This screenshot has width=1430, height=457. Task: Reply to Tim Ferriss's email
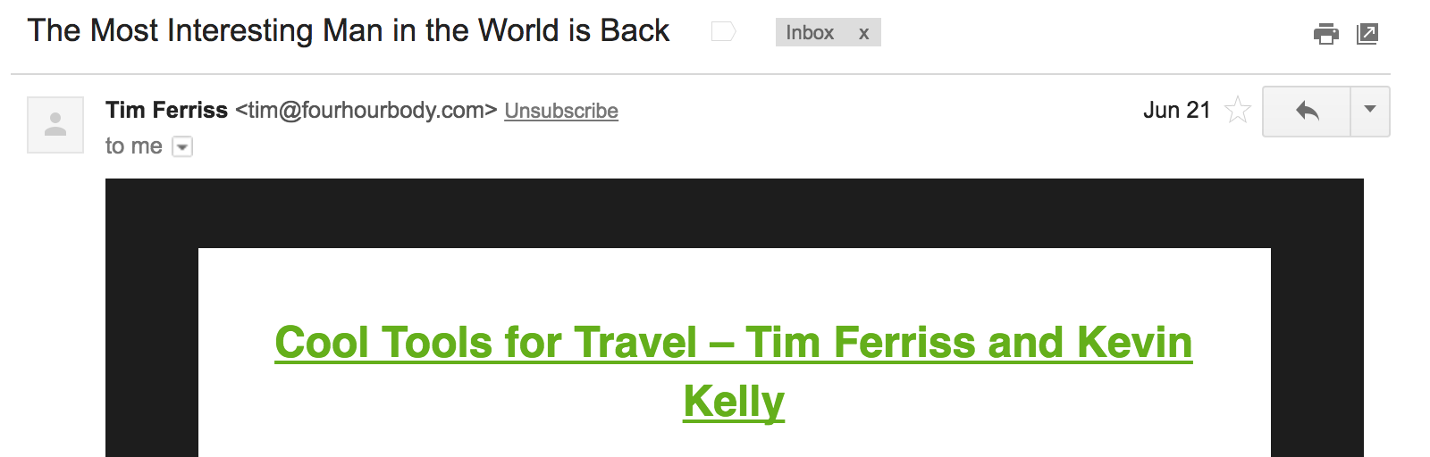coord(1307,111)
